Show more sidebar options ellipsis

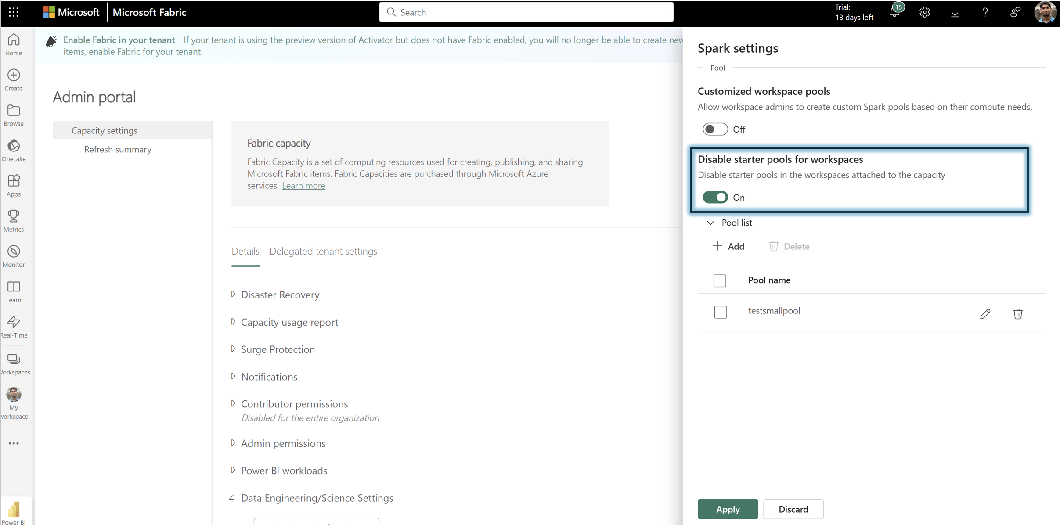coord(14,443)
